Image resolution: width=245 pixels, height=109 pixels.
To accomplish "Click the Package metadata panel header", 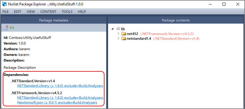I will coord(54,20).
